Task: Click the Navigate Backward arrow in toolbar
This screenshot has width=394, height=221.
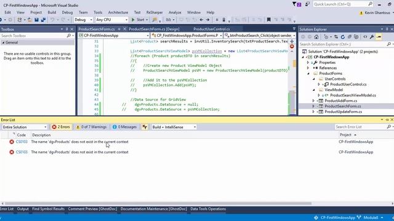Action: pyautogui.click(x=201, y=20)
